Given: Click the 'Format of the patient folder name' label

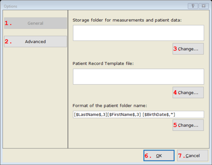Looking at the screenshot, I should coord(110,105).
